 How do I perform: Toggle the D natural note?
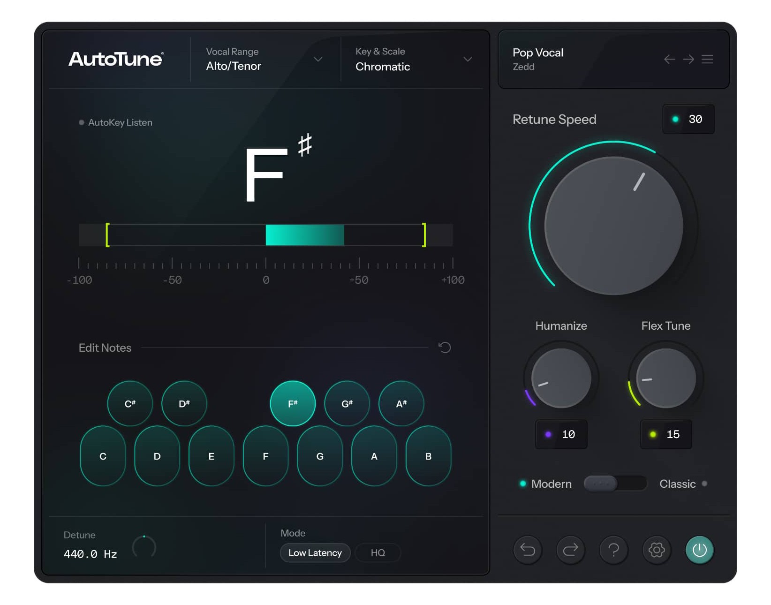pyautogui.click(x=157, y=456)
